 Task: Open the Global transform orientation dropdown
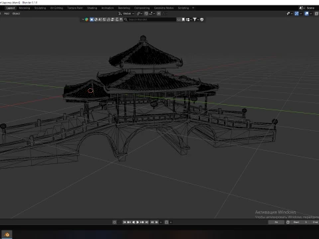pyautogui.click(x=126, y=13)
